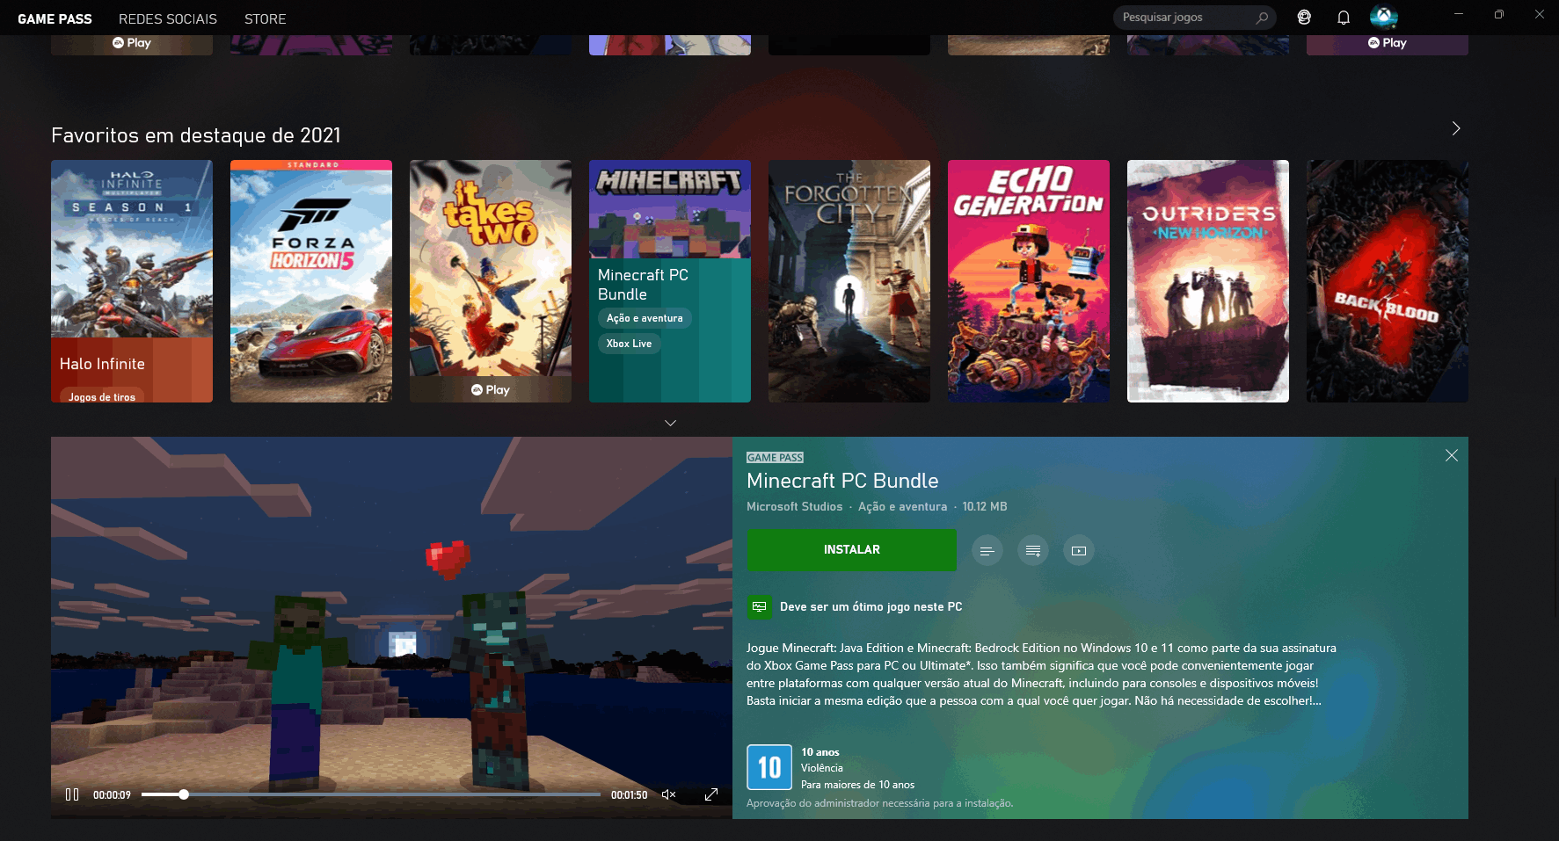1559x841 pixels.
Task: Click the list-with-plus queue icon
Action: point(1033,551)
